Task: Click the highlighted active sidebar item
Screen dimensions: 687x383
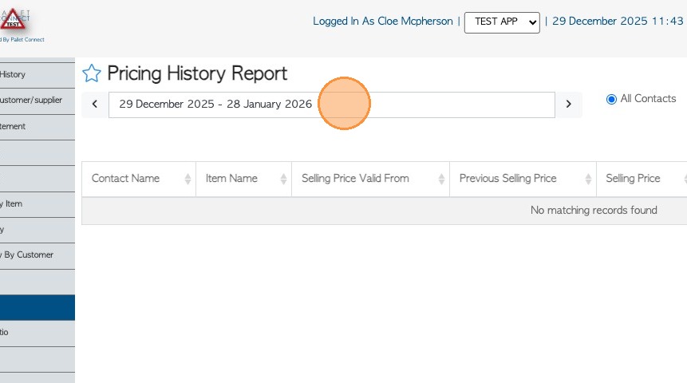Action: pyautogui.click(x=37, y=307)
